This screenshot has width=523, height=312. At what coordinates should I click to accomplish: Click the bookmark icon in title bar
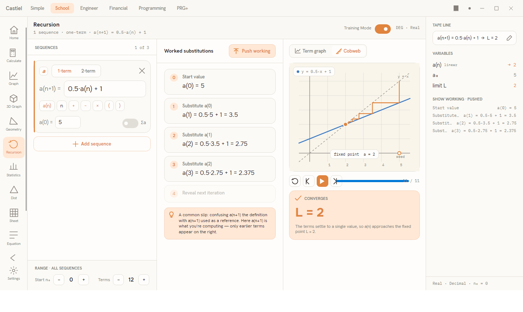click(x=456, y=8)
